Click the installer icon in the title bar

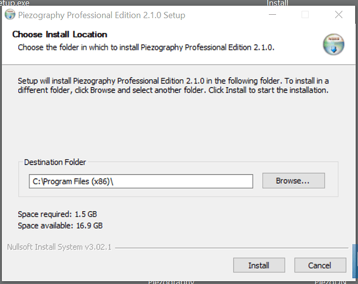click(10, 15)
